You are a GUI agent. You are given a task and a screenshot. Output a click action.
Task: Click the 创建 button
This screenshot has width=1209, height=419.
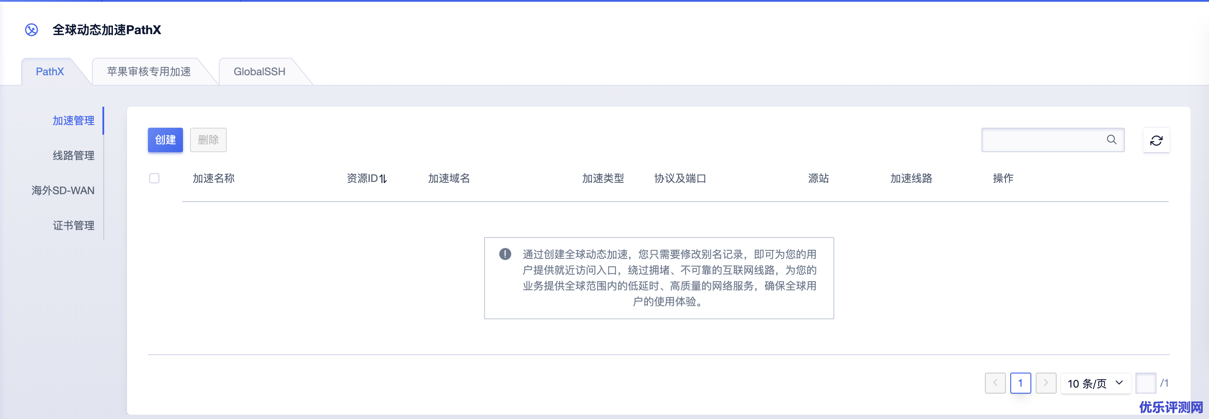[165, 140]
